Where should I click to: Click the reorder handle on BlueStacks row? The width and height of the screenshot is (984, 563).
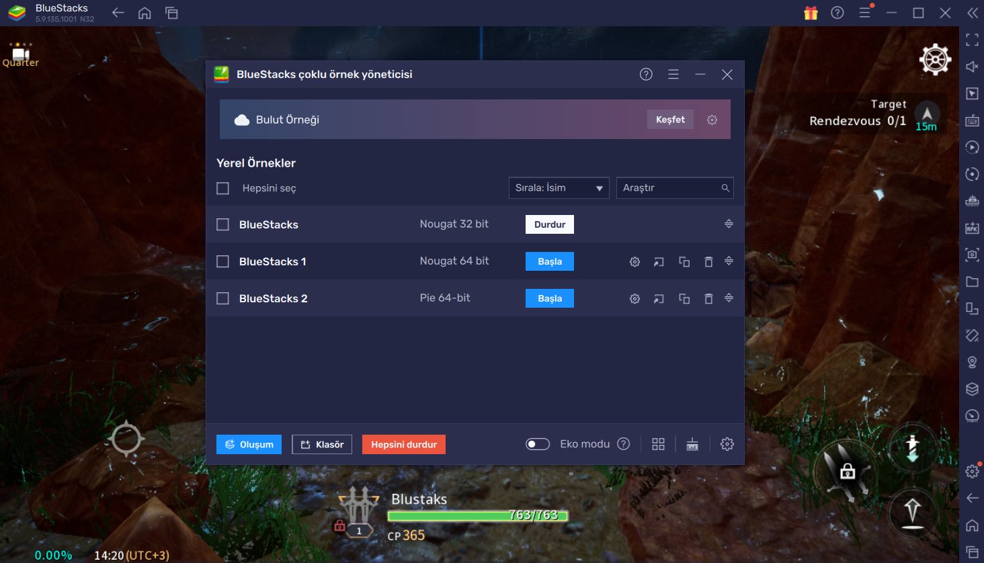729,224
